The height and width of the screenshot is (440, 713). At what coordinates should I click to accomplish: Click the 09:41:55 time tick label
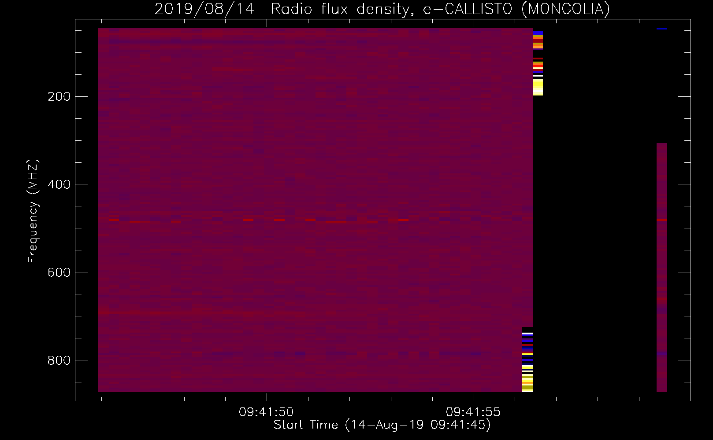(473, 412)
